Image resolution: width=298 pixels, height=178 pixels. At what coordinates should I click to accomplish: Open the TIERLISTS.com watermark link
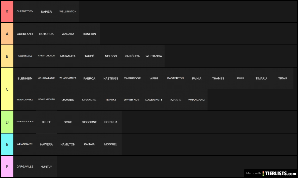coord(271,173)
